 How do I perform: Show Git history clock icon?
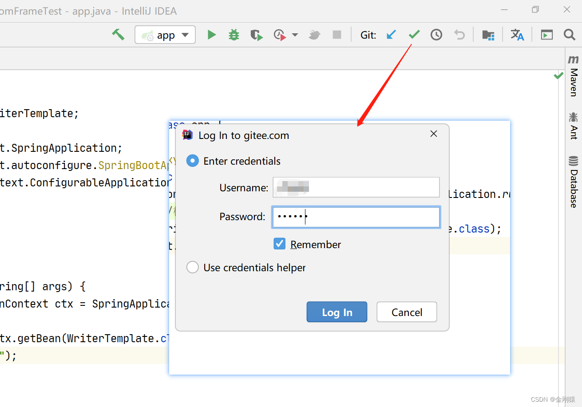click(x=436, y=35)
